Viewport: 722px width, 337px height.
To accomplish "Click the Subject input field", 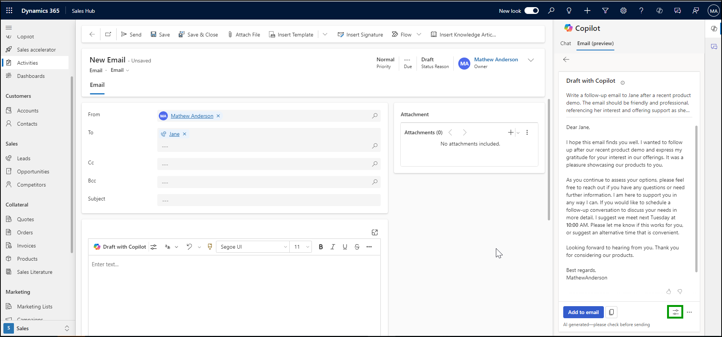I will point(269,200).
